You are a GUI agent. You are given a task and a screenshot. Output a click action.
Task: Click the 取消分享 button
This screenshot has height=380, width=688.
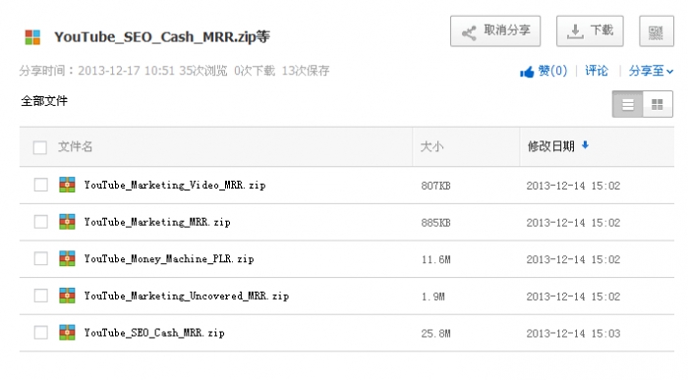(x=495, y=31)
